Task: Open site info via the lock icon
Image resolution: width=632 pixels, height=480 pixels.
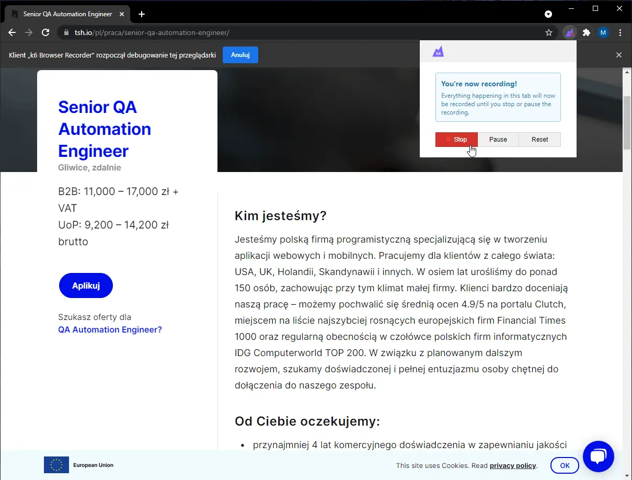Action: [x=66, y=32]
